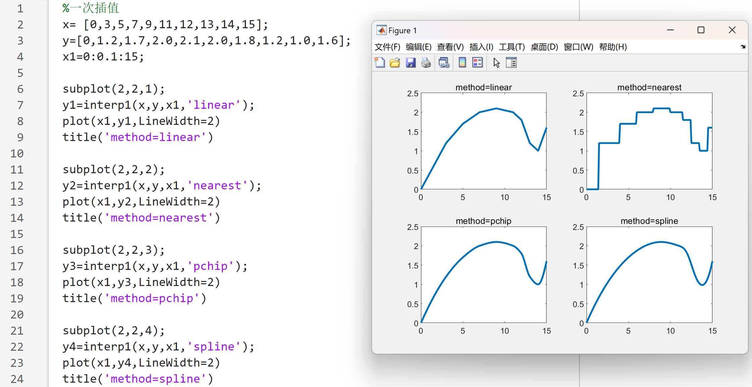Image resolution: width=752 pixels, height=387 pixels.
Task: Click the 'method=pchip' subplot title
Action: click(x=483, y=221)
